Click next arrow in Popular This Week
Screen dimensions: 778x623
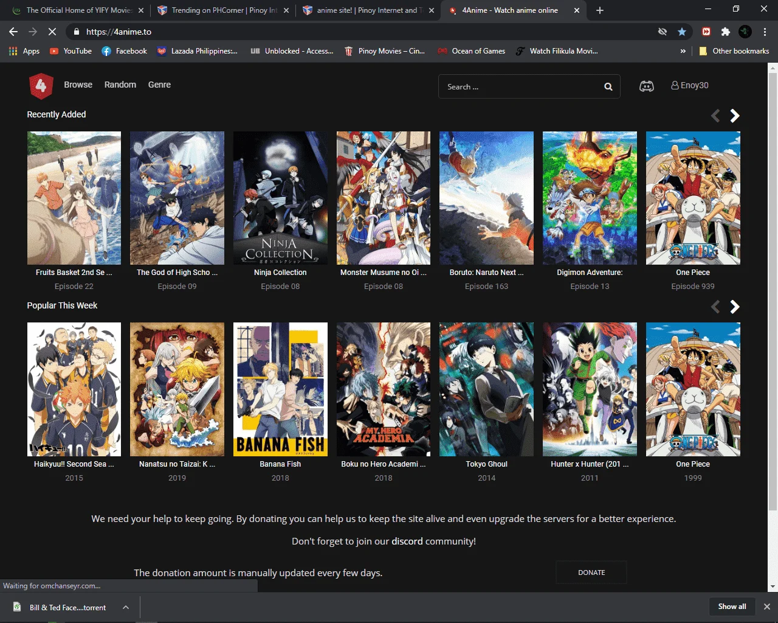pos(735,307)
